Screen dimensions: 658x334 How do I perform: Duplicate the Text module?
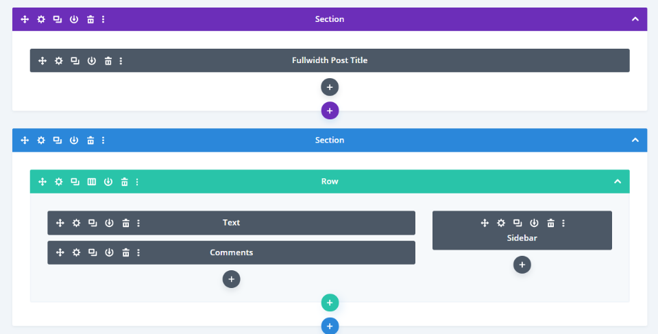(x=93, y=223)
